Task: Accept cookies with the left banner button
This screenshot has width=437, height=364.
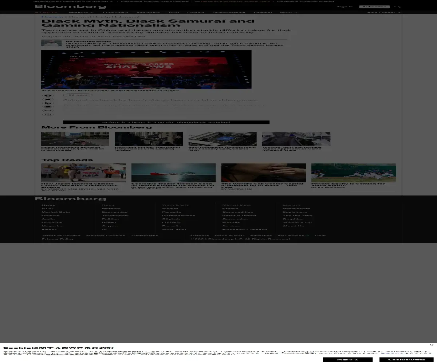Action: 348,360
